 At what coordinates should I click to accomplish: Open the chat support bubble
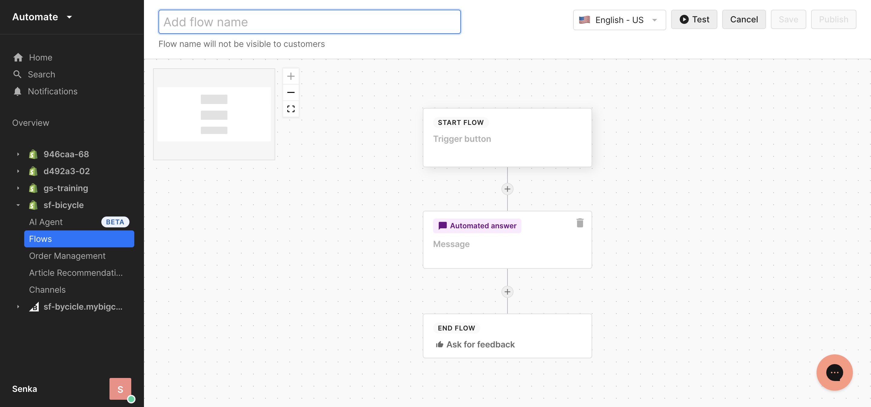point(834,372)
